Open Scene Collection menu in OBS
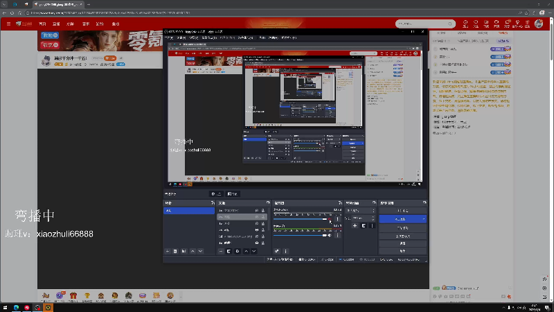The width and height of the screenshot is (554, 312). (x=246, y=37)
